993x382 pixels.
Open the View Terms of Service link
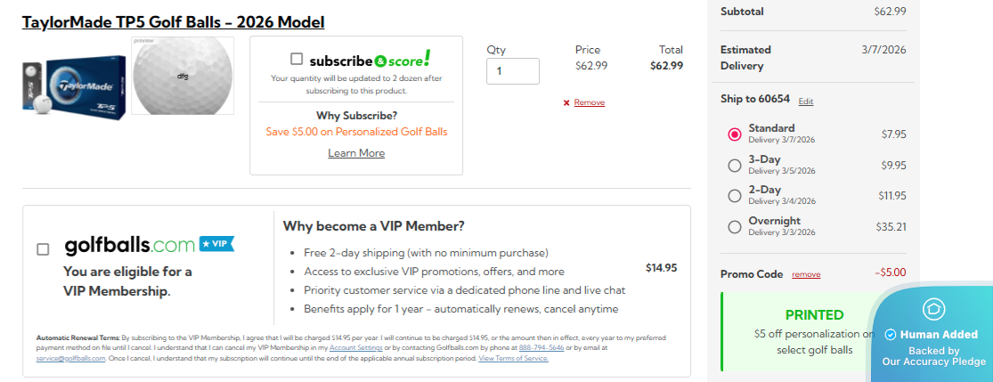pyautogui.click(x=513, y=358)
